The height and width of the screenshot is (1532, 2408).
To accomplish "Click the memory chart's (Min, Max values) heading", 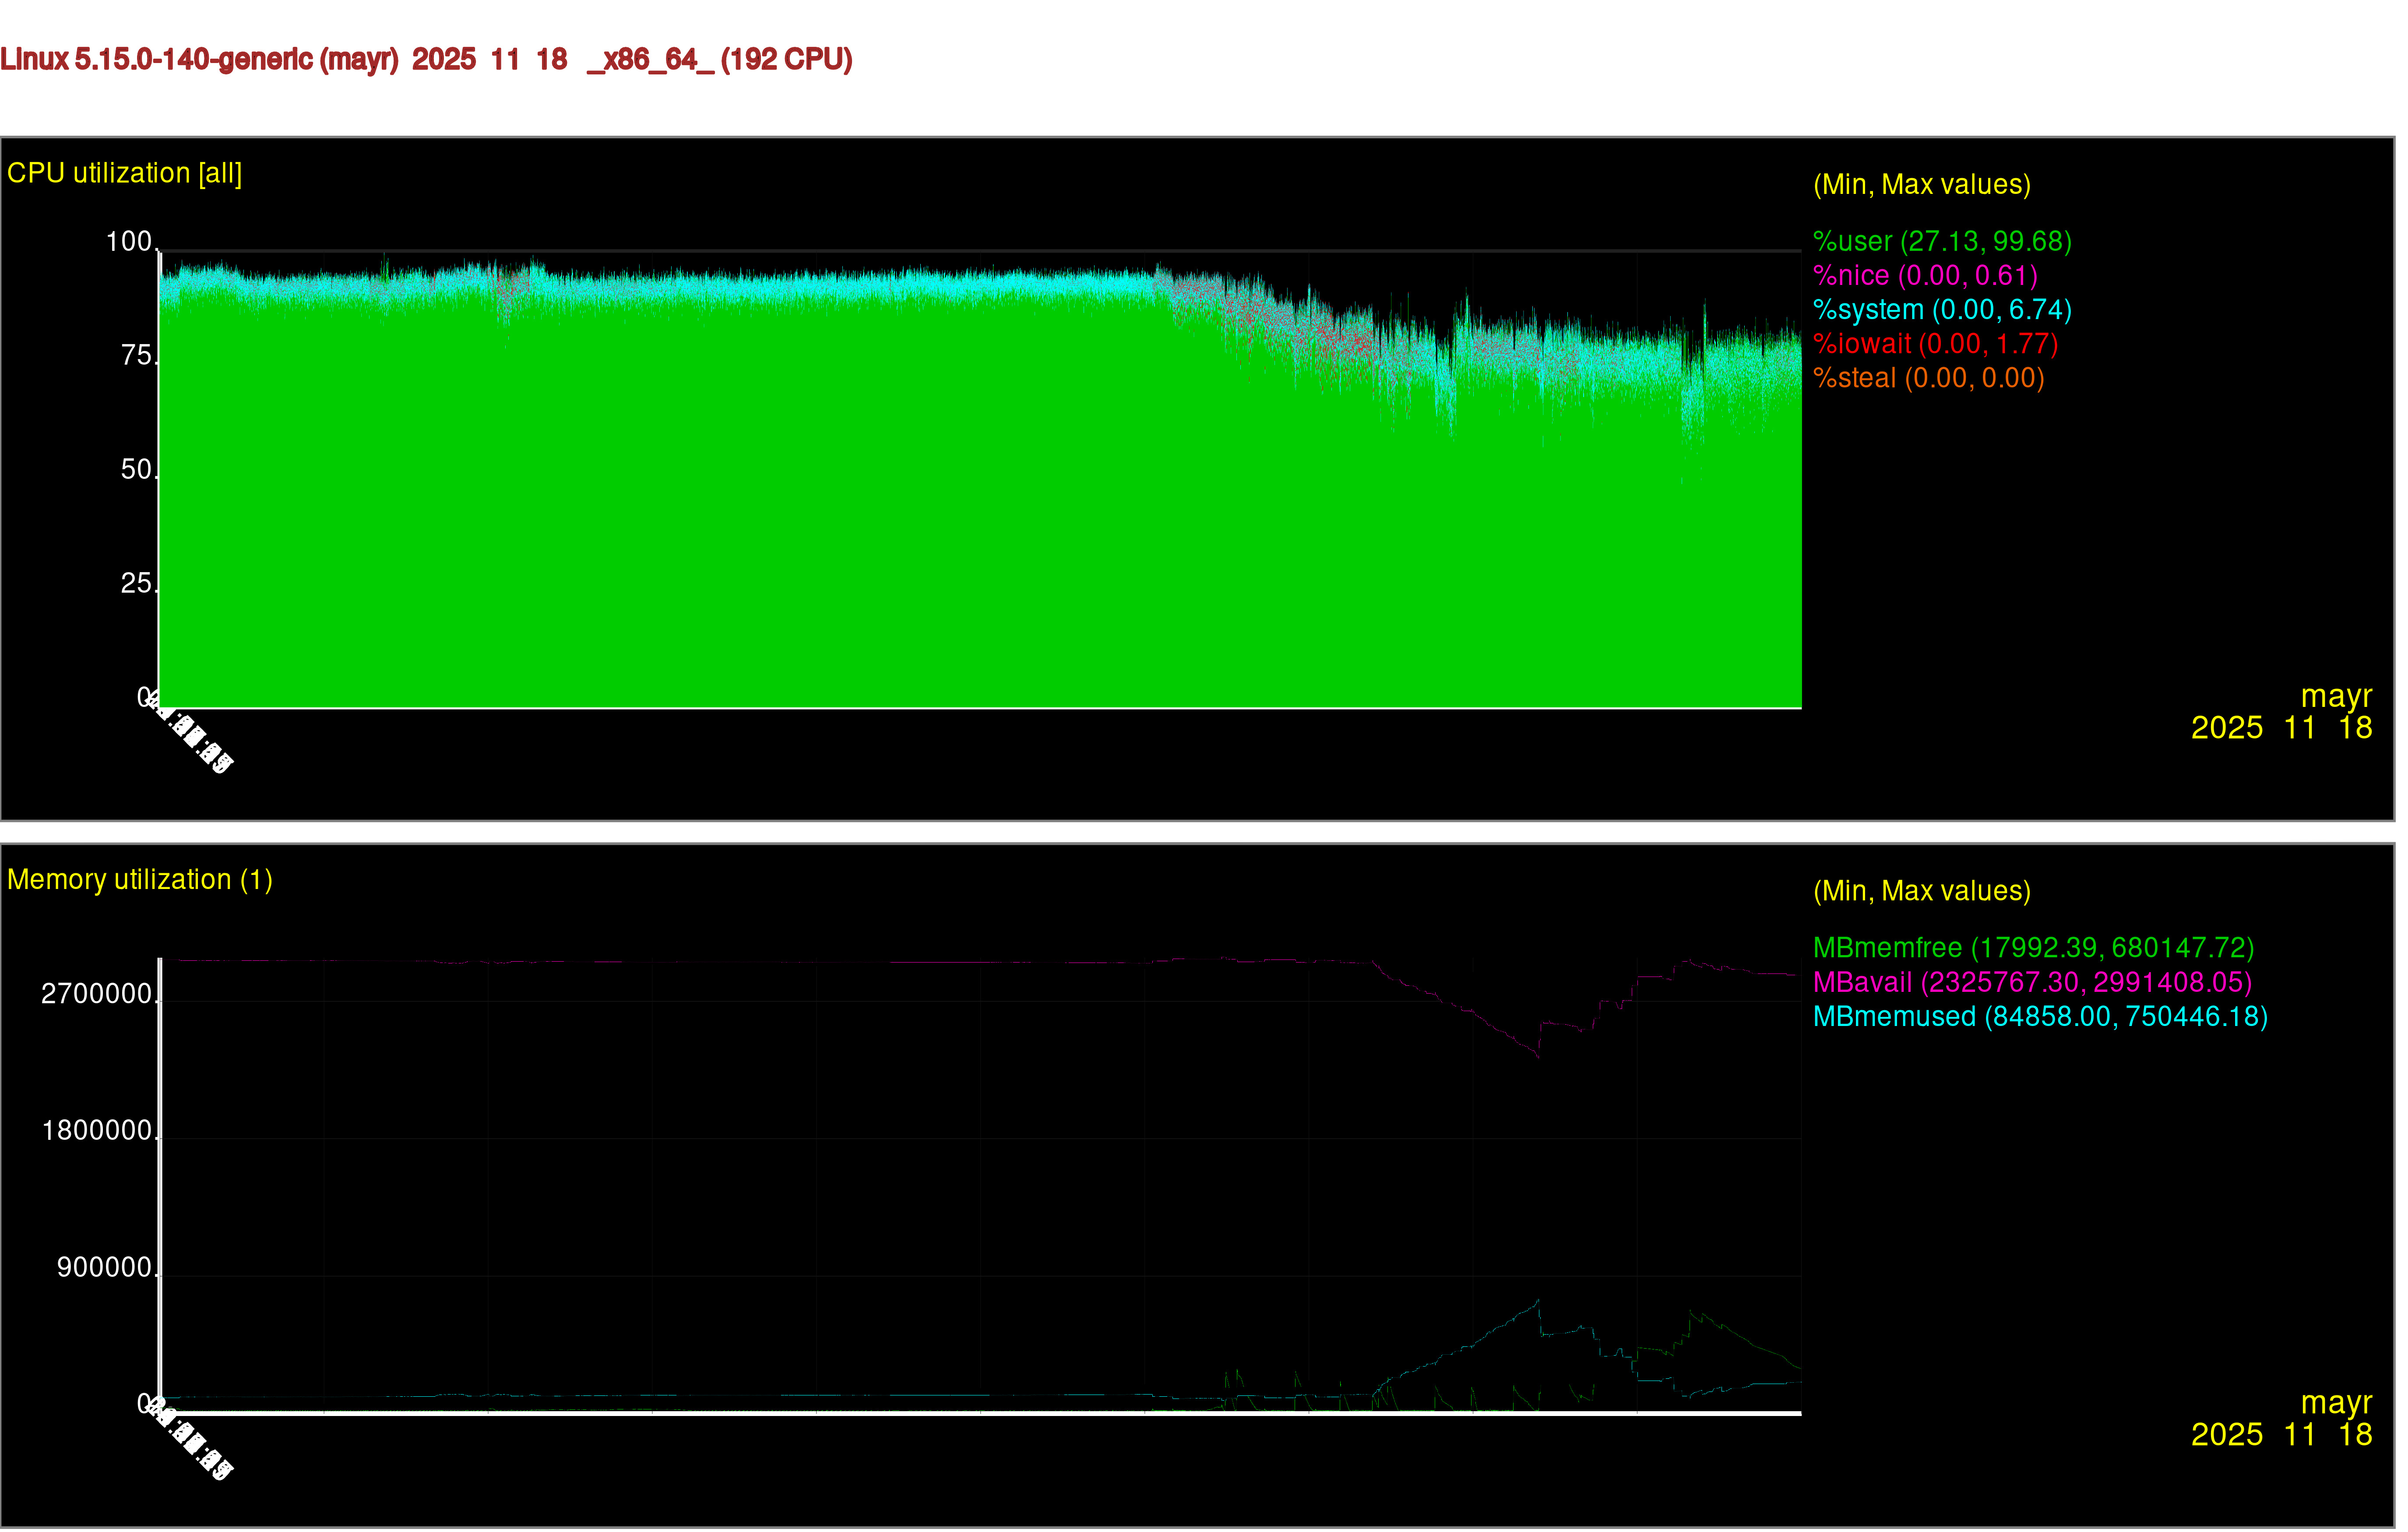I will [1921, 891].
